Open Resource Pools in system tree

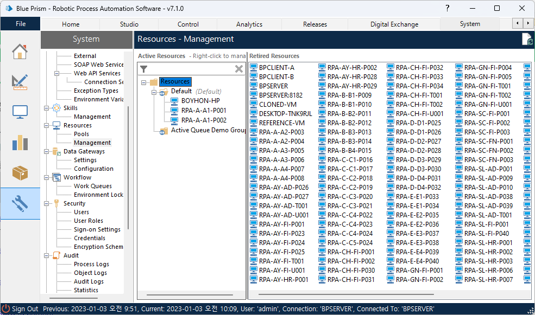click(x=81, y=134)
